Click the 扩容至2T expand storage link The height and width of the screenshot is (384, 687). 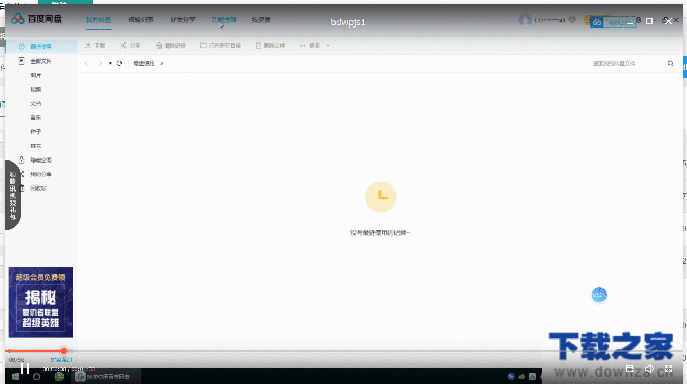pos(61,359)
